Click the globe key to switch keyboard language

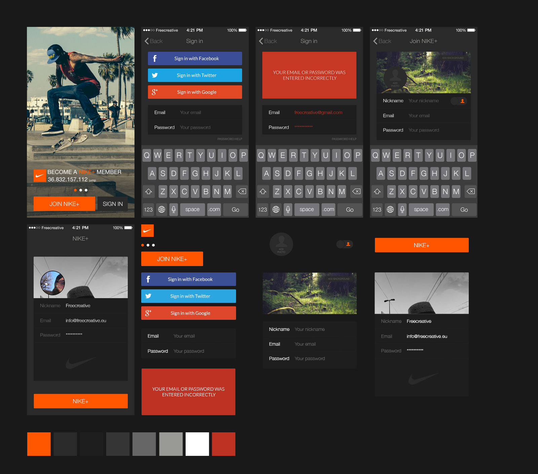coord(162,209)
